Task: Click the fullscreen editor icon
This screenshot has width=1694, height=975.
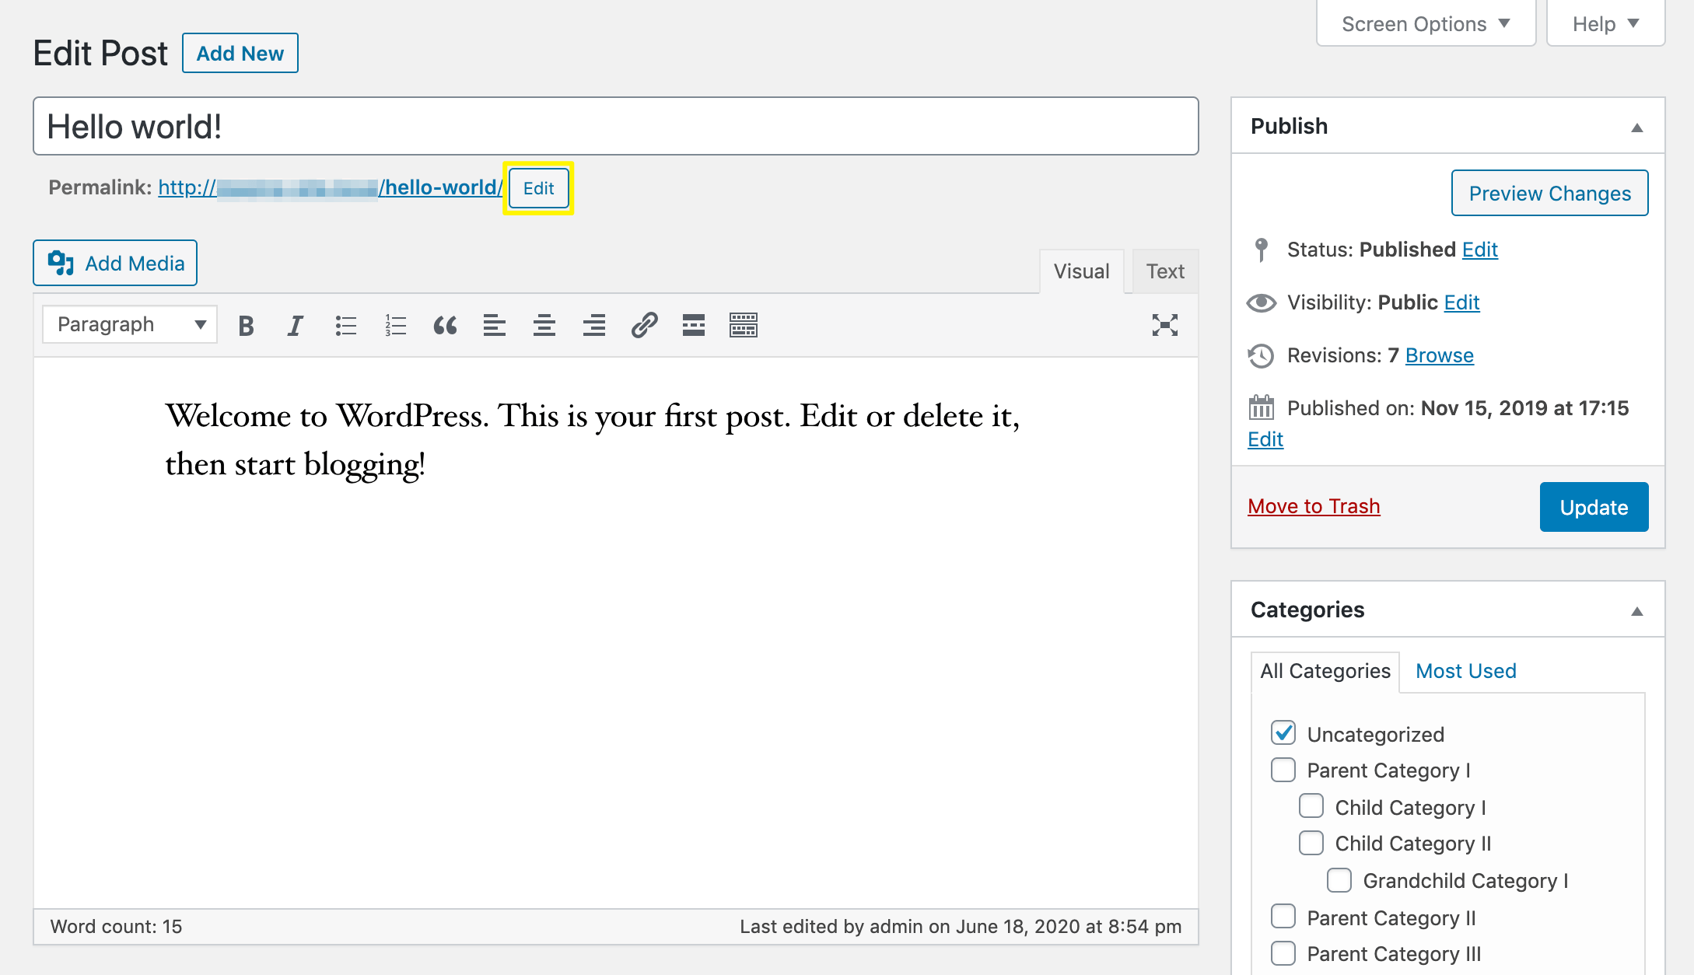Action: coord(1164,325)
